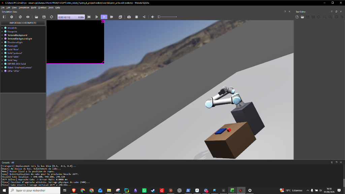
Task: Click the console scrollbar thumb
Action: point(344,183)
